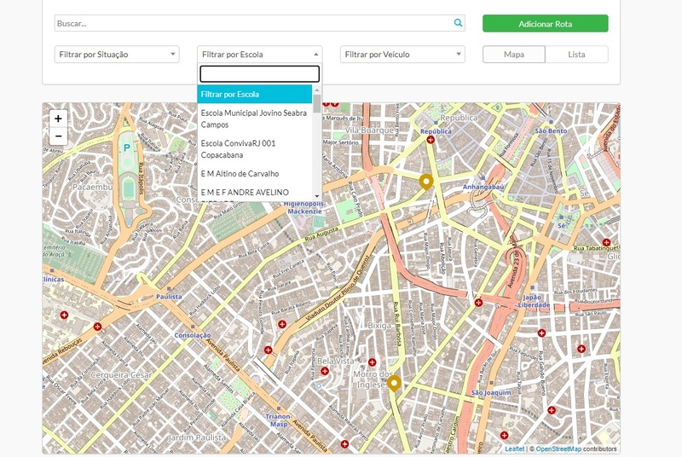Switch to Lista view
The image size is (682, 457).
[577, 55]
